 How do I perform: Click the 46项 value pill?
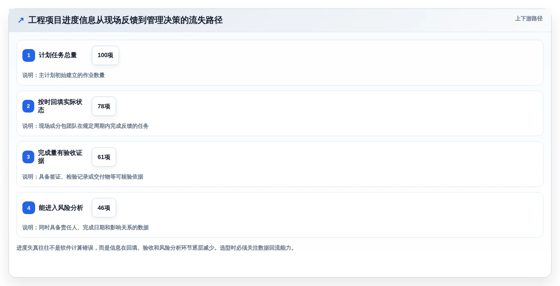coord(104,208)
